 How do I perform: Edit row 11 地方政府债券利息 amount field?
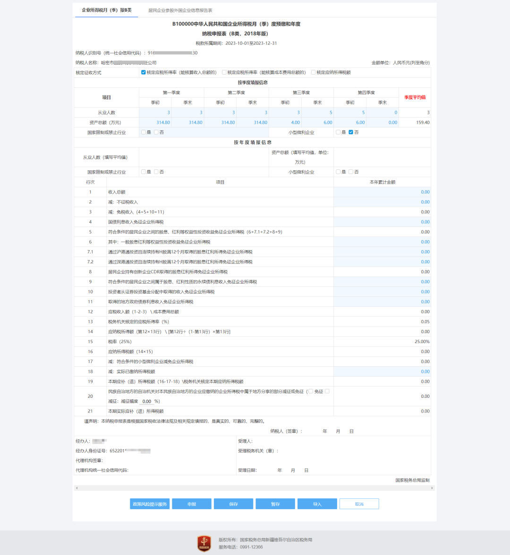(382, 302)
